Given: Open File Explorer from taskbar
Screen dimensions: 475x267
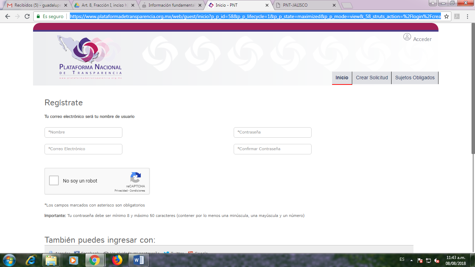Looking at the screenshot, I should coord(51,260).
